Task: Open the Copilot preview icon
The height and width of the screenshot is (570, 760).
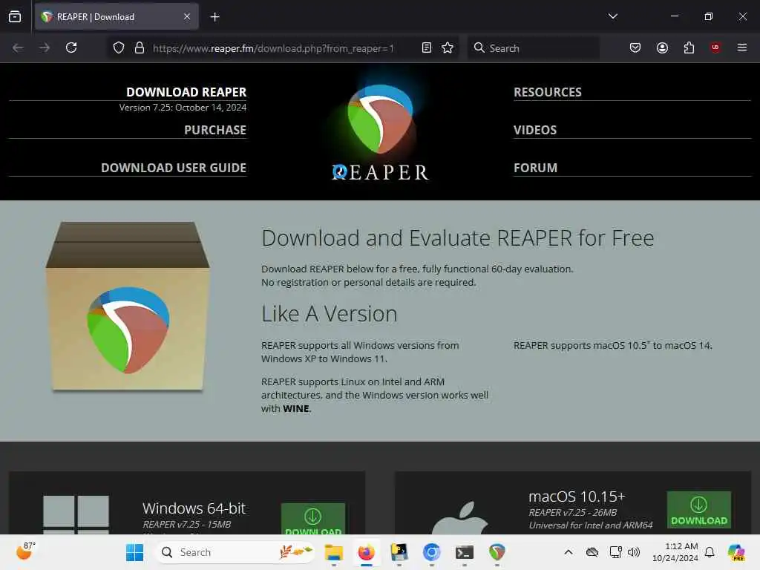Action: 736,552
